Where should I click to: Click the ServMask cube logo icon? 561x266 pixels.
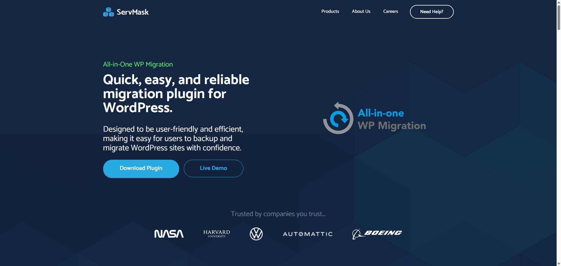tap(109, 12)
